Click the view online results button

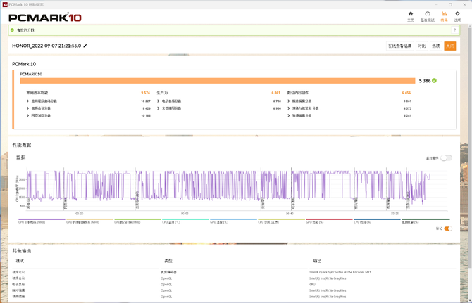pos(399,46)
